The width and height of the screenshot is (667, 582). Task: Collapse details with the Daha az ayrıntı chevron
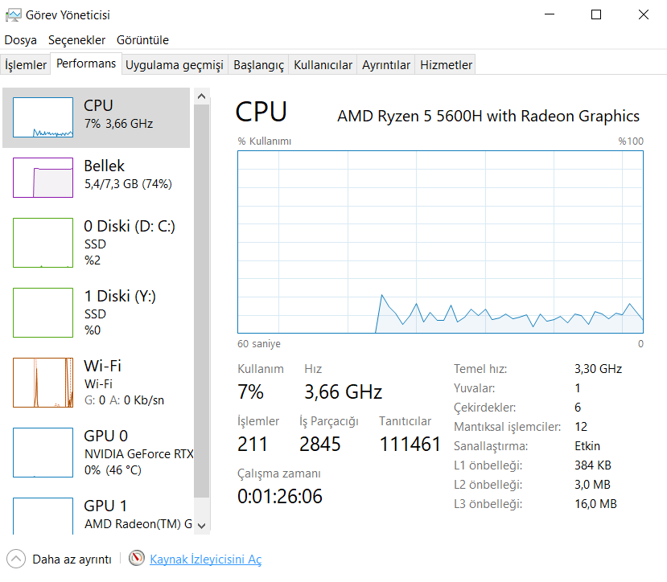(x=16, y=559)
